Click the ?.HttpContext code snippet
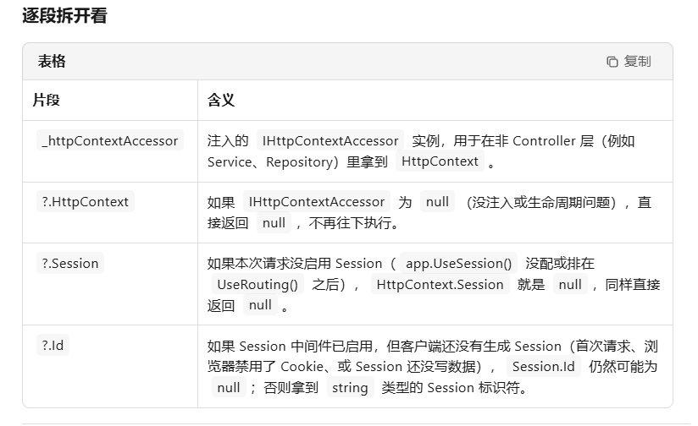698x426 pixels. (86, 202)
